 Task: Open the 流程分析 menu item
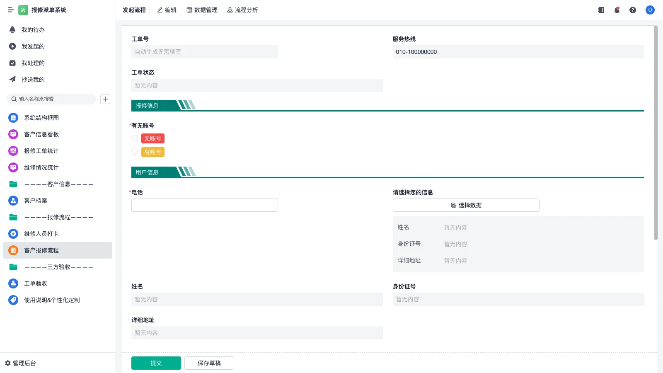242,10
